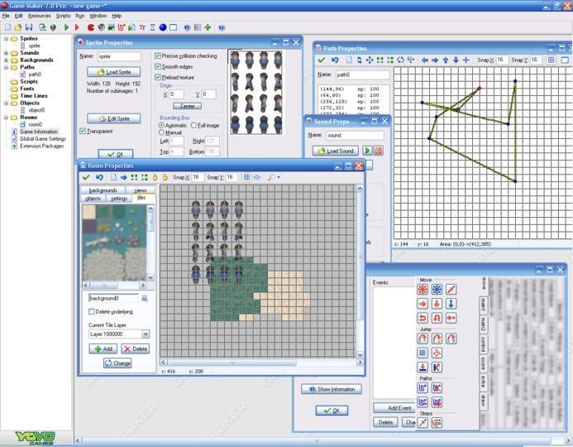The height and width of the screenshot is (447, 573).
Task: Click the blue ball create object icon
Action: (x=162, y=27)
